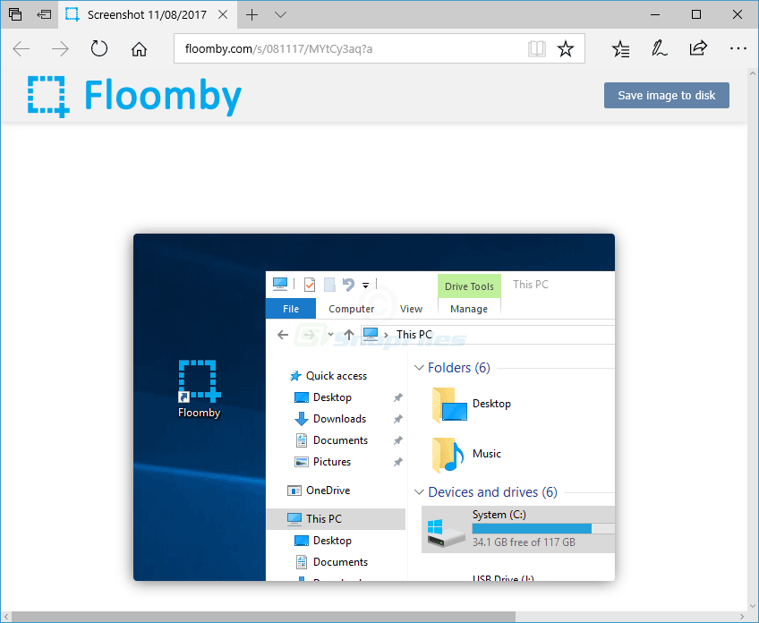This screenshot has width=759, height=623.
Task: Click Undo in Explorer's quick access toolbar
Action: [x=350, y=284]
